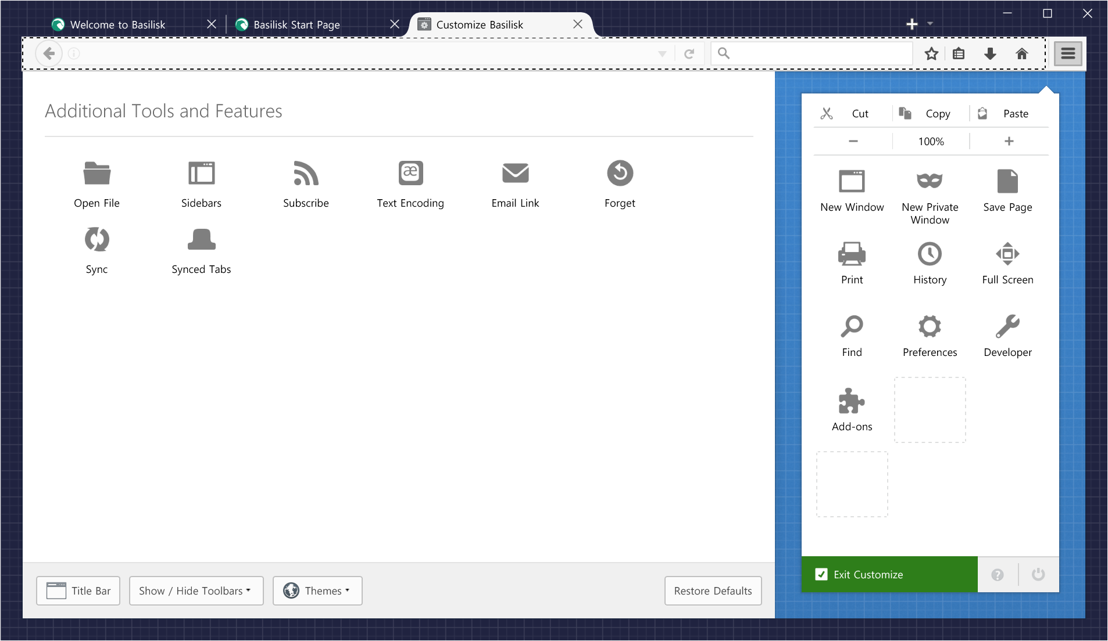Choose the Sync icon
Image resolution: width=1108 pixels, height=641 pixels.
[96, 239]
